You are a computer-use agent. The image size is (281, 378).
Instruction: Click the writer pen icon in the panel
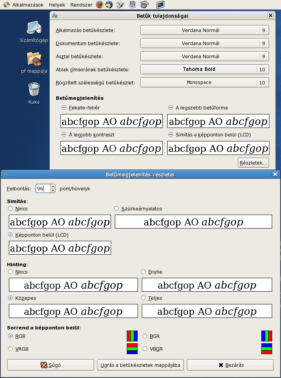click(x=120, y=5)
